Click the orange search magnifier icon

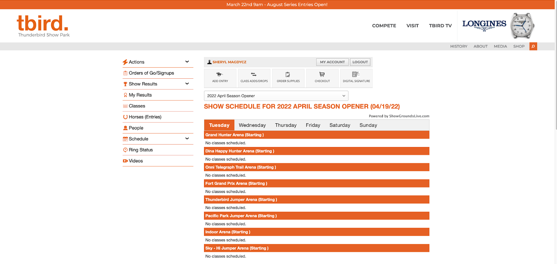click(533, 46)
